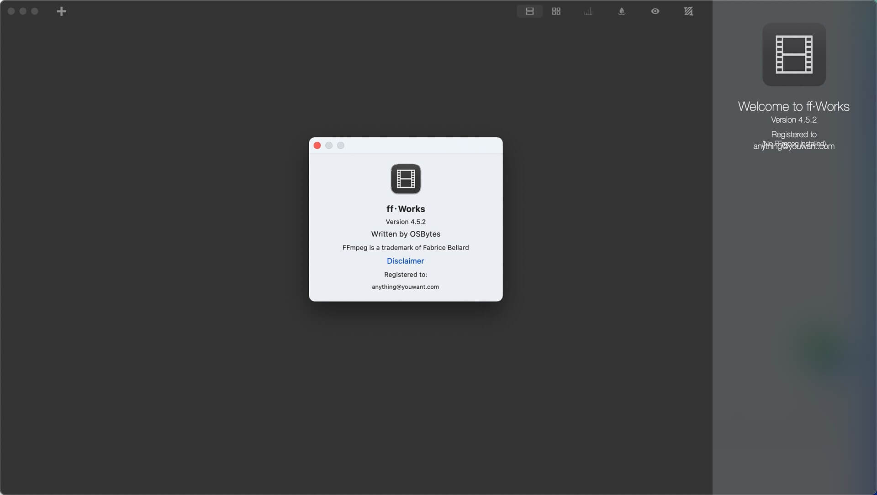Switch to list view layout icon
877x495 pixels.
[x=530, y=11]
